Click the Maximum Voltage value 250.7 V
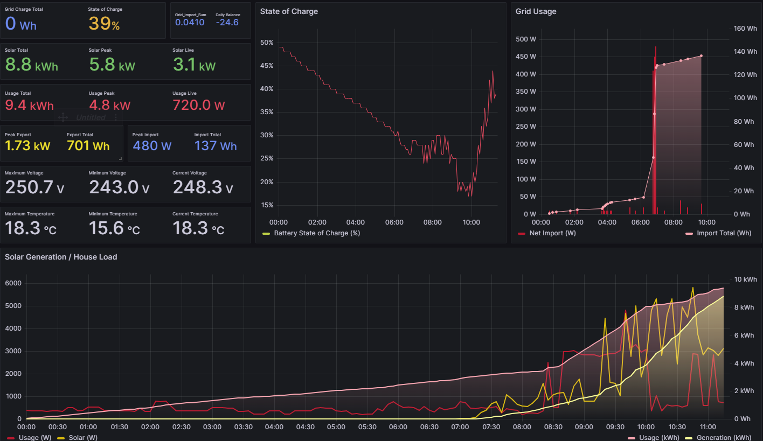Image resolution: width=763 pixels, height=441 pixels. (x=34, y=187)
